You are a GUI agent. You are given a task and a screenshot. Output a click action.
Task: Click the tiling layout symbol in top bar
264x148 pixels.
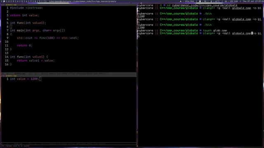pyautogui.click(x=45, y=1)
